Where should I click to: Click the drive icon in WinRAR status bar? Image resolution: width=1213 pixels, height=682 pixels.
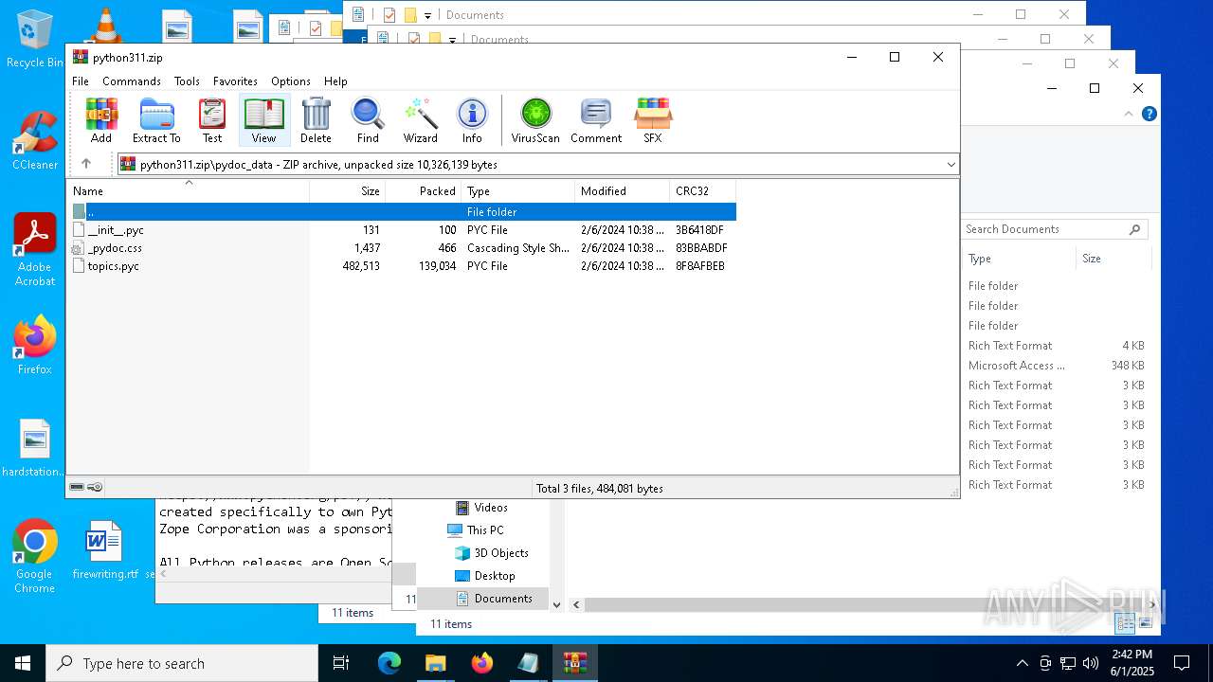pos(77,487)
